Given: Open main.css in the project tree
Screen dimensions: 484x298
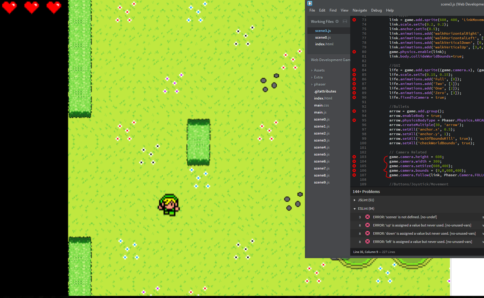Looking at the screenshot, I should (x=321, y=105).
